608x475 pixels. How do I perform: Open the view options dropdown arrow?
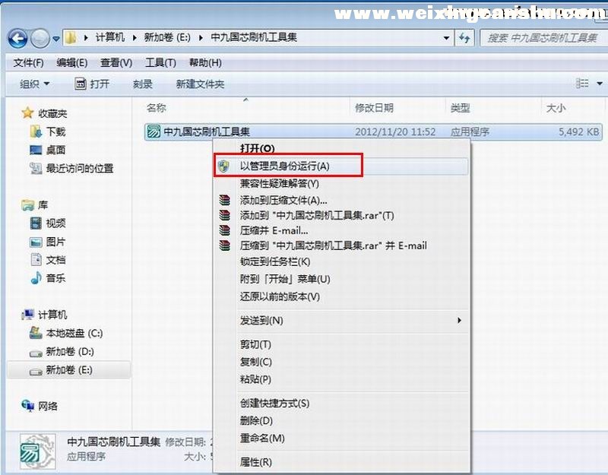coord(590,84)
